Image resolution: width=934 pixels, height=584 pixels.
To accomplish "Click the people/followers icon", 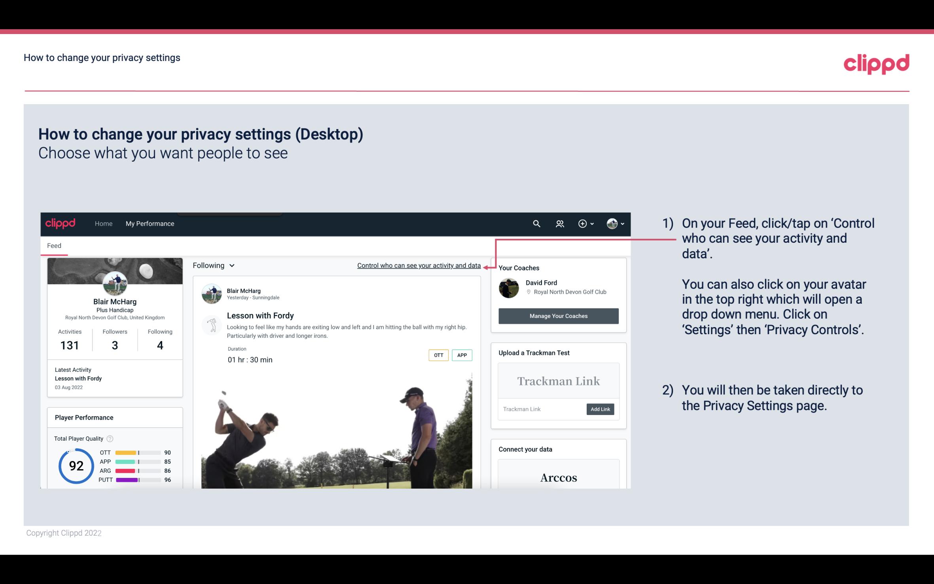I will (561, 223).
